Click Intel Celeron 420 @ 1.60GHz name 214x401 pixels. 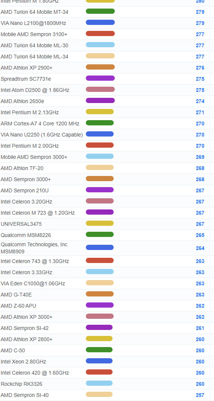point(35,373)
